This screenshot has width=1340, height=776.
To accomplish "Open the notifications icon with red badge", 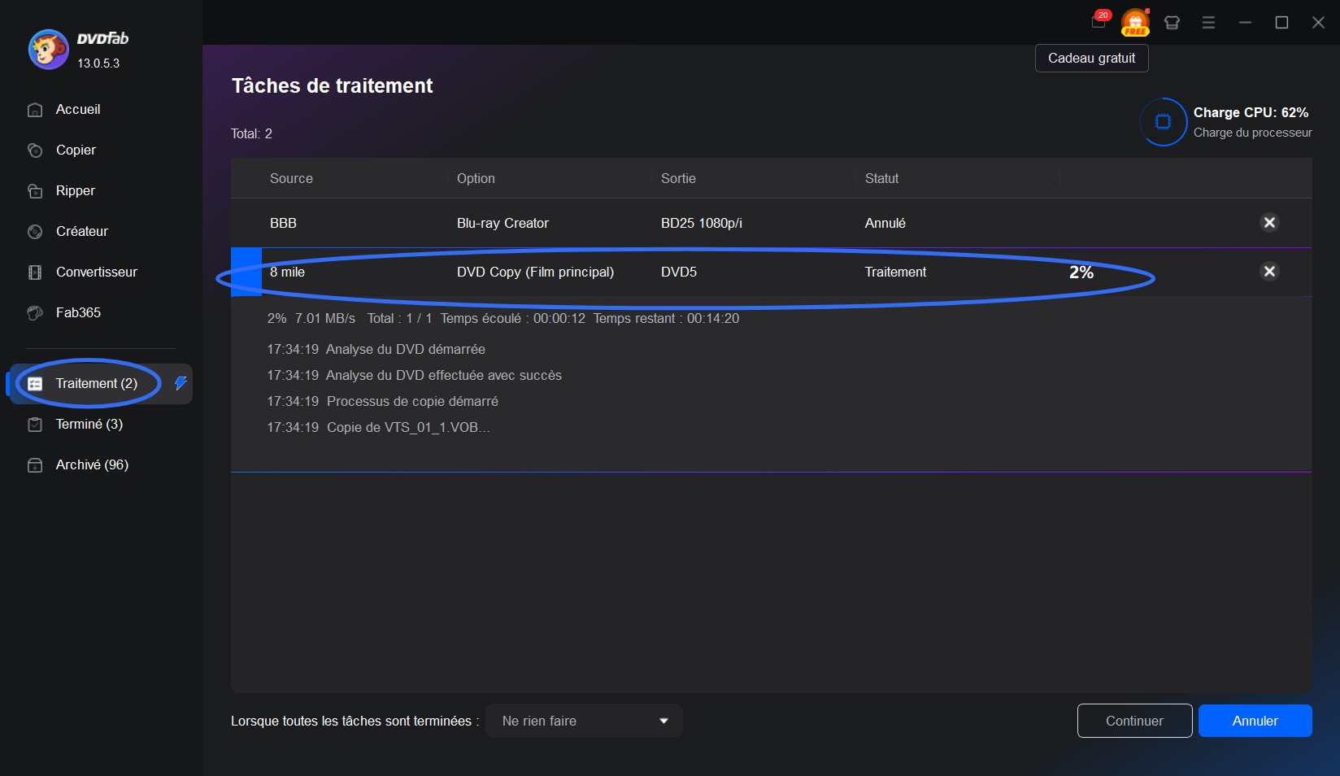I will coord(1099,22).
